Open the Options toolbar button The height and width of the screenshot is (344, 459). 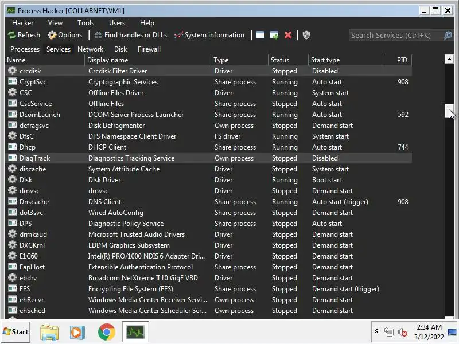[65, 35]
